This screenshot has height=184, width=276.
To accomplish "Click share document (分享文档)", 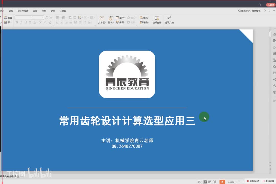I will 169,20.
